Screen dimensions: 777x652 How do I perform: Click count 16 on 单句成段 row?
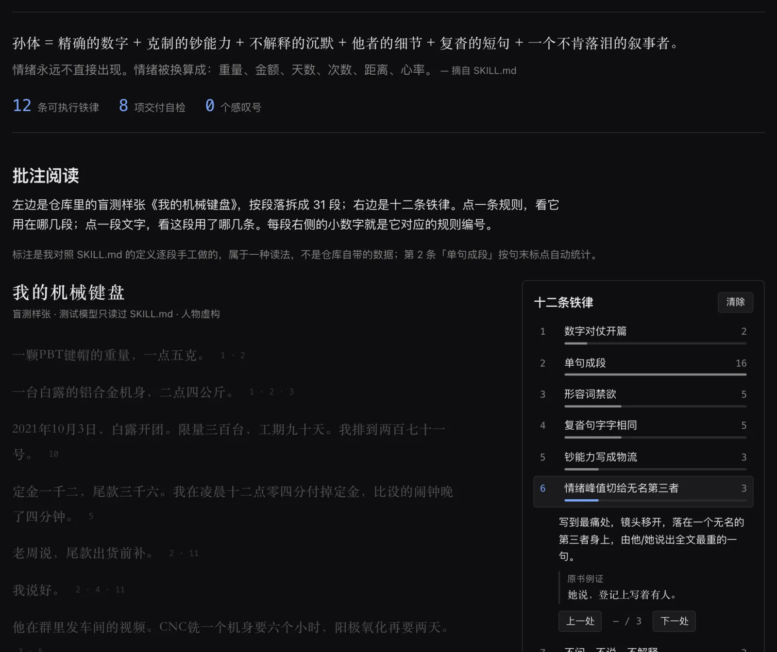pyautogui.click(x=741, y=363)
